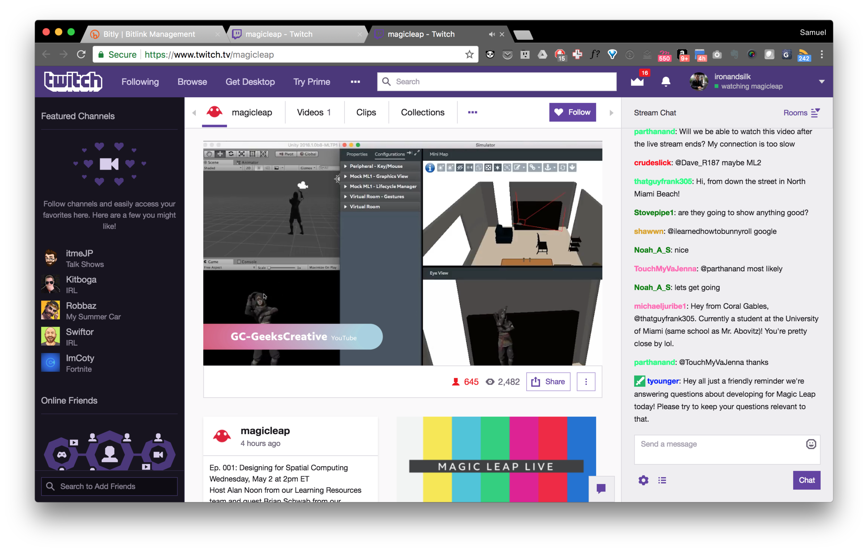Viewport: 868px width, 552px height.
Task: Open the whispers inbox icon showing 16
Action: point(637,82)
